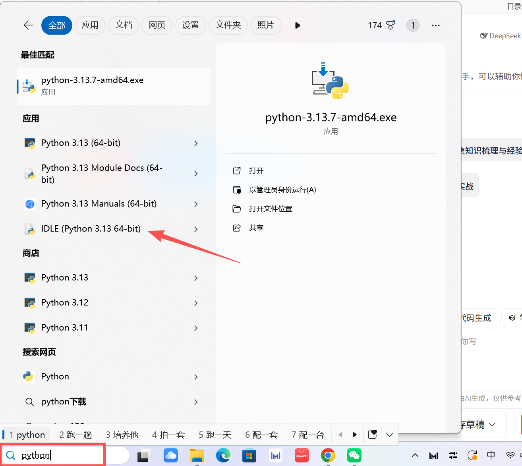Viewport: 522px width, 466px height.
Task: Select IME candidate 3 培养他
Action: [x=122, y=435]
